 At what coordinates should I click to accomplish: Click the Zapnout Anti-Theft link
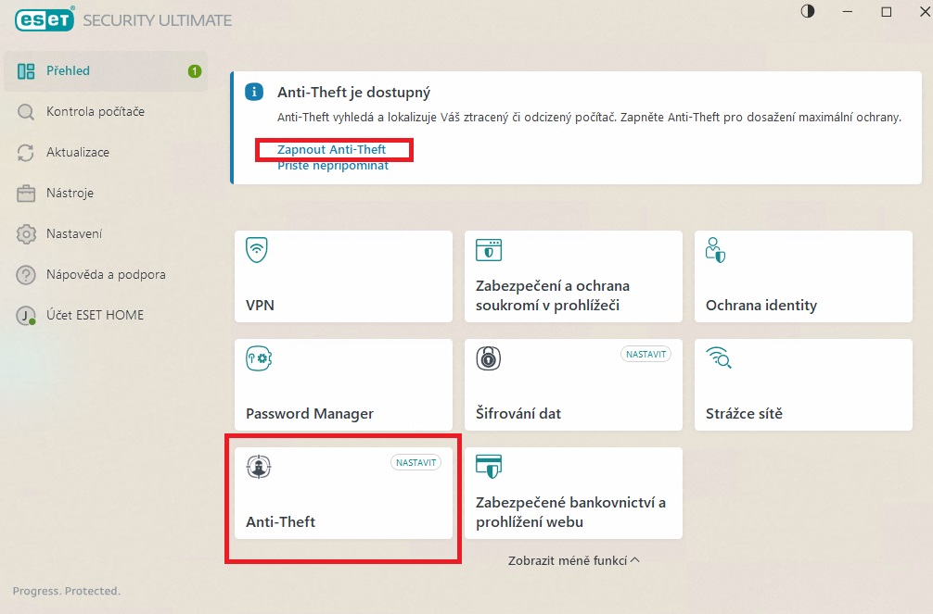pos(331,150)
